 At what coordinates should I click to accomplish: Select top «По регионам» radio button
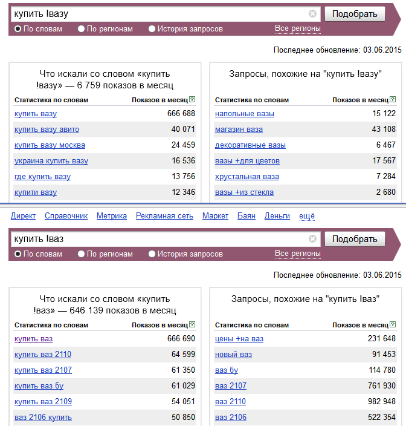pyautogui.click(x=81, y=29)
